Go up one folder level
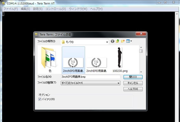 (118, 41)
